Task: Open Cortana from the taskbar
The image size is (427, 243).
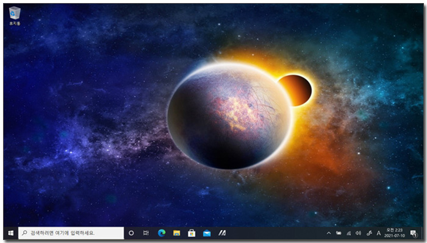Action: [x=131, y=233]
